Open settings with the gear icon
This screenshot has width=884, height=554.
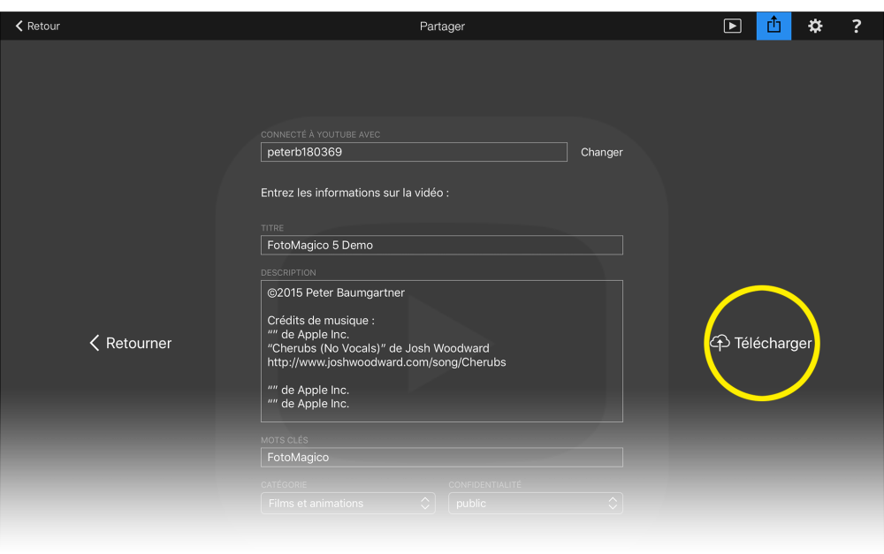point(815,26)
